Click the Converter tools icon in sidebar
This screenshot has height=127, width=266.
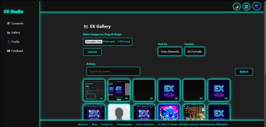[x=9, y=23]
